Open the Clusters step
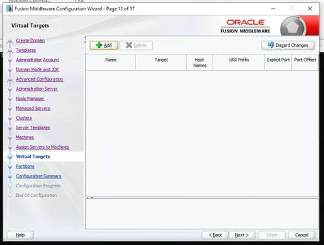The width and height of the screenshot is (324, 245). 24,118
